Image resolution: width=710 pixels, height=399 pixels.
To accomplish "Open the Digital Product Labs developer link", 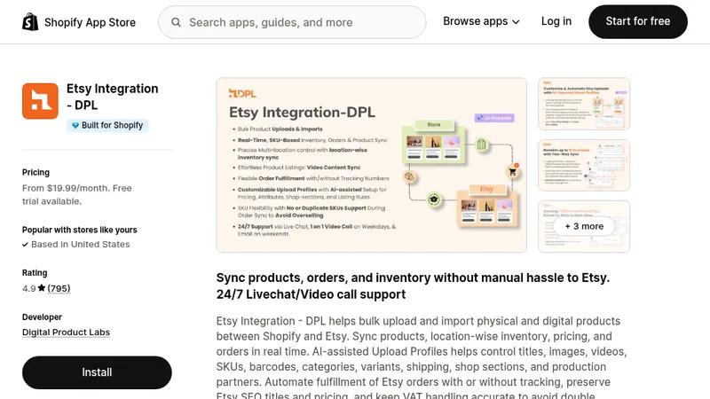I will point(66,332).
